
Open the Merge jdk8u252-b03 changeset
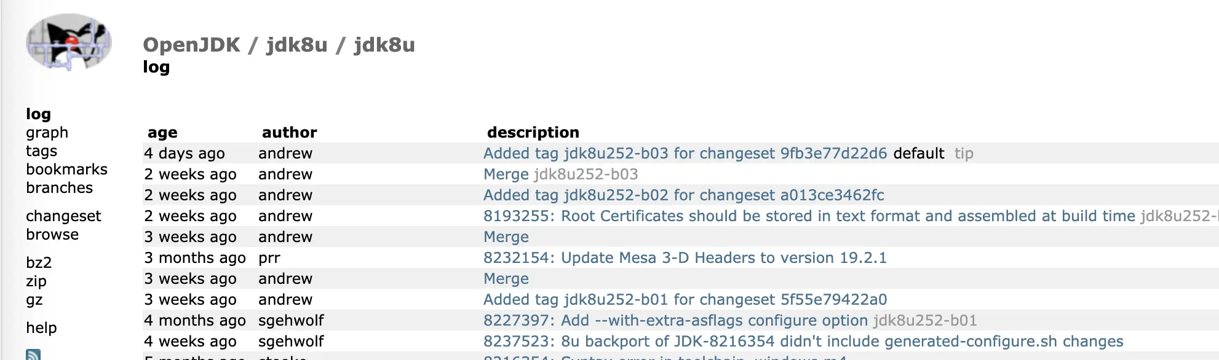pyautogui.click(x=506, y=174)
